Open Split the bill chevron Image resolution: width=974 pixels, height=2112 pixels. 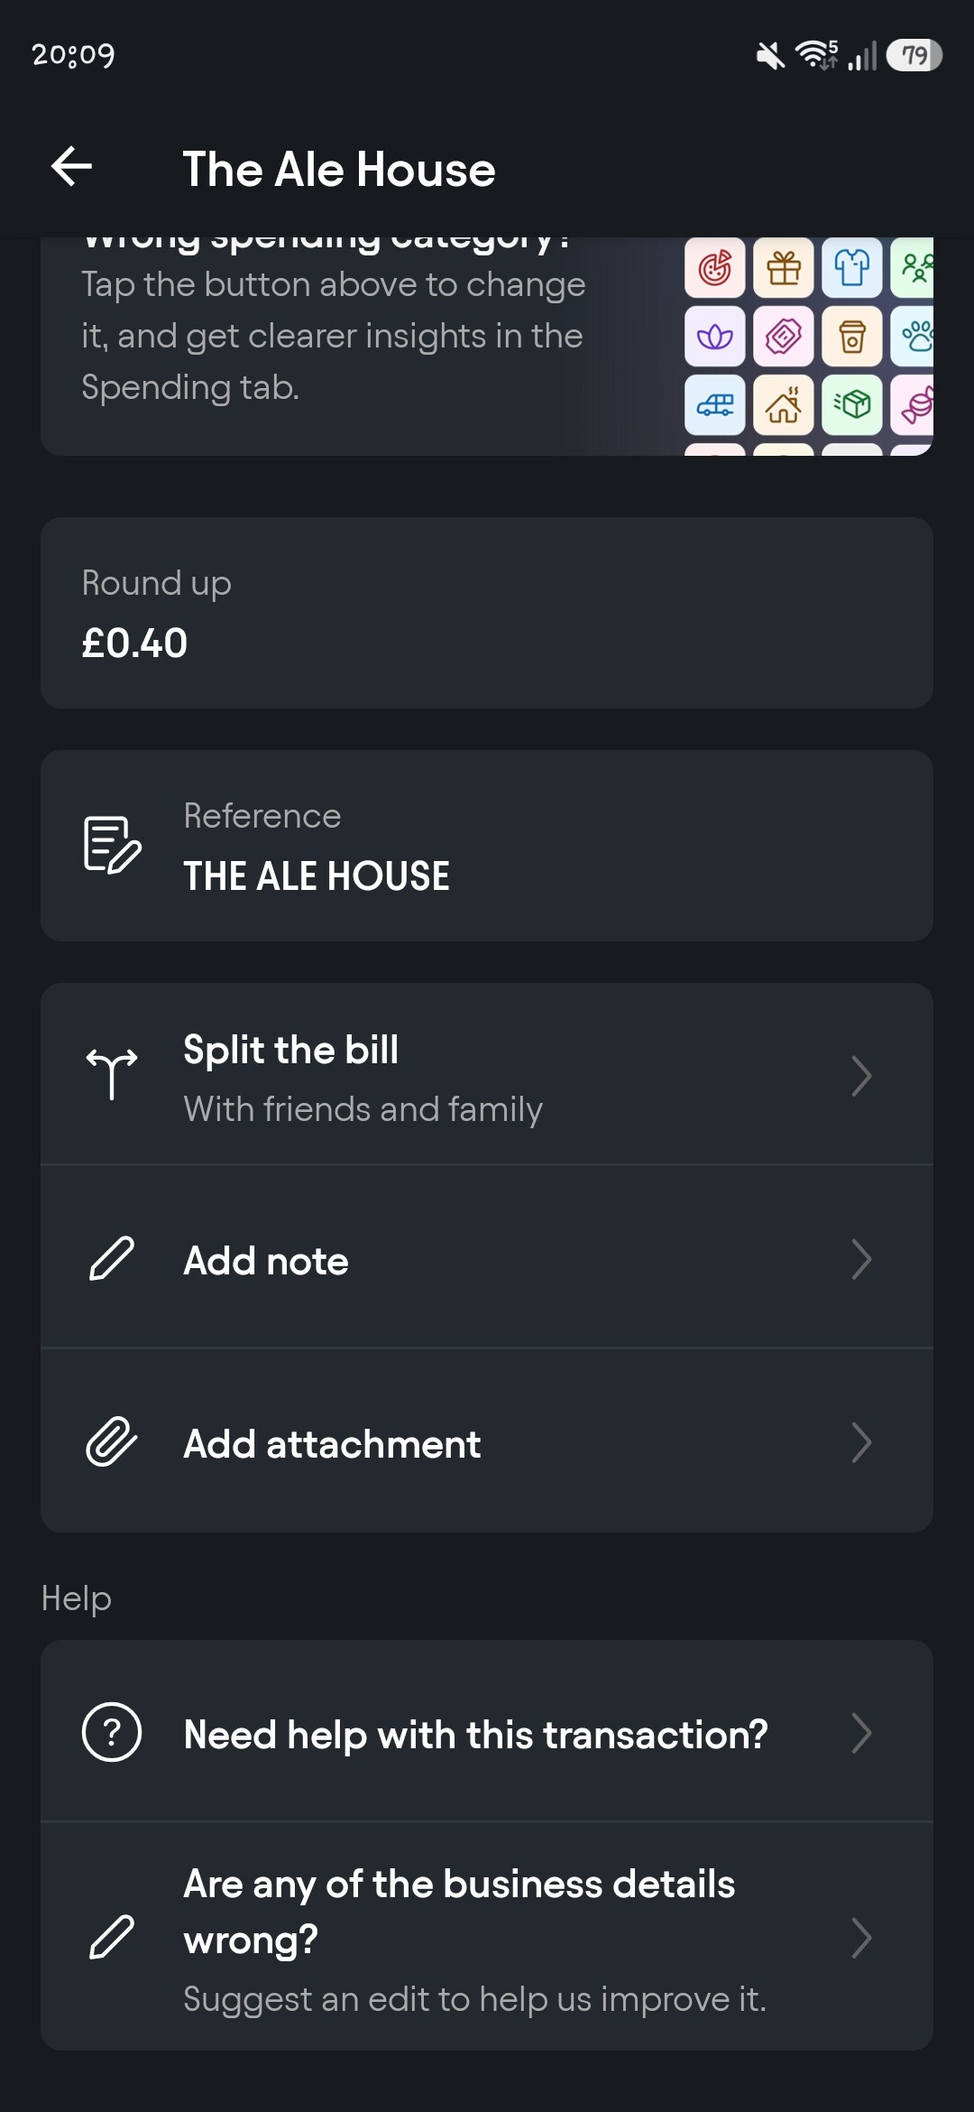[x=861, y=1076]
